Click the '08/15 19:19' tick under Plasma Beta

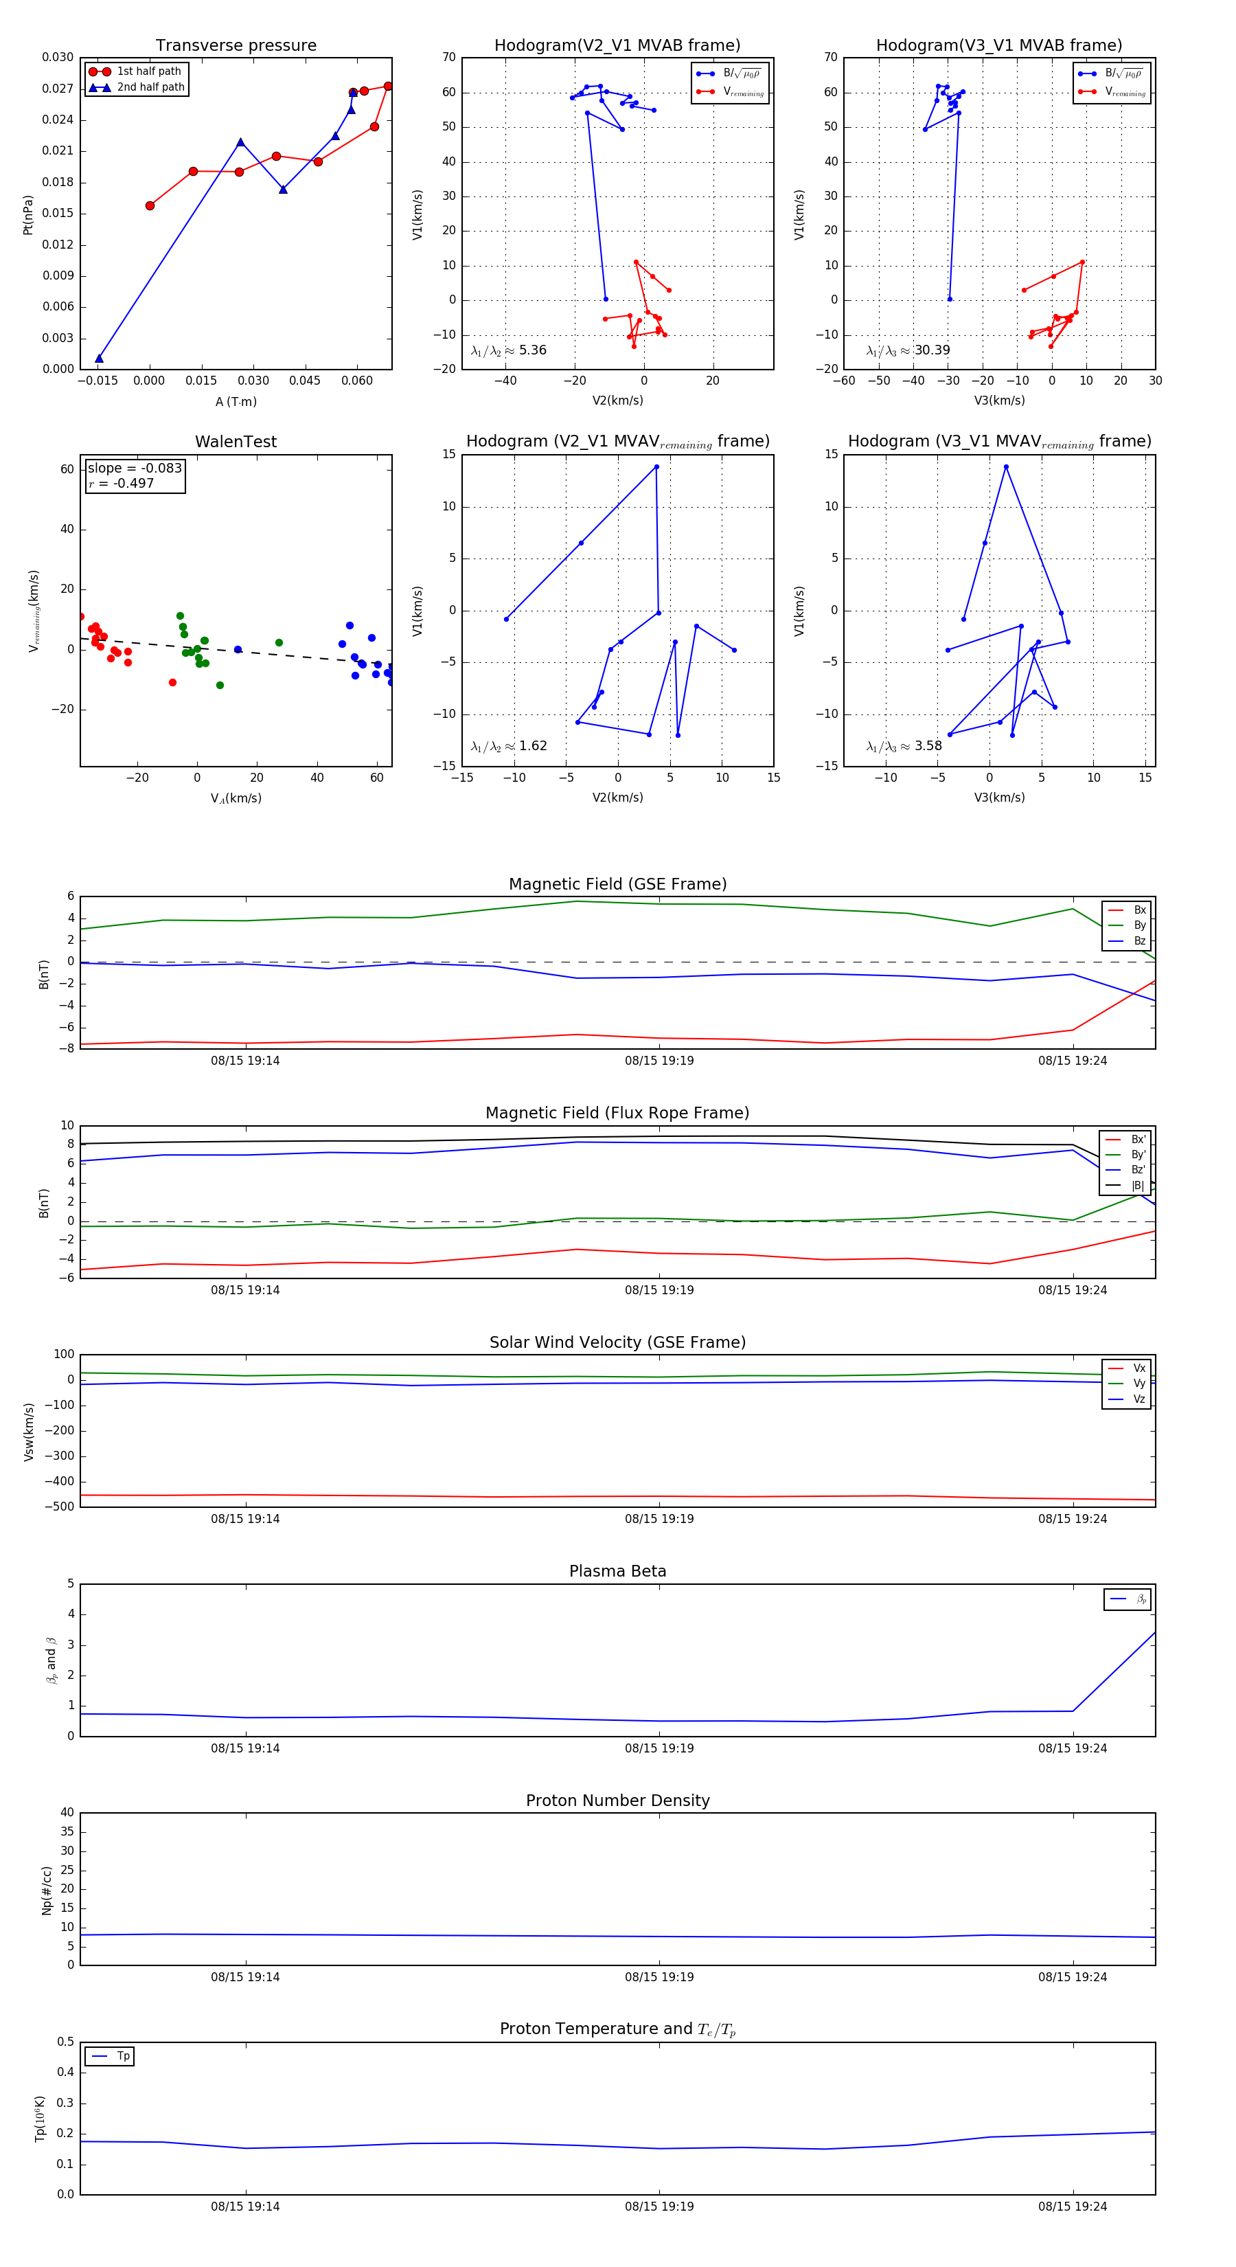tap(659, 1748)
